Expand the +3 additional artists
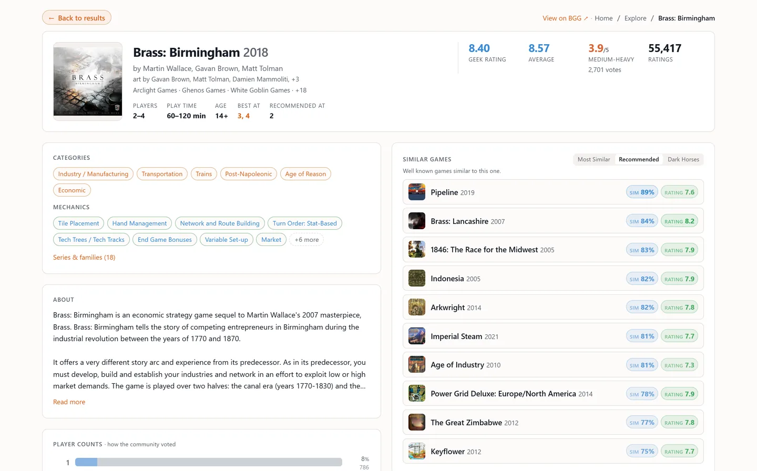Image resolution: width=757 pixels, height=471 pixels. [x=295, y=79]
